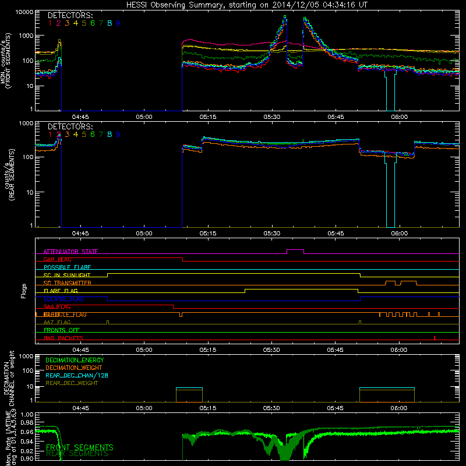Image resolution: width=466 pixels, height=466 pixels.
Task: Click the REAR_DEC_CHAN/128 legend entry
Action: coord(77,375)
